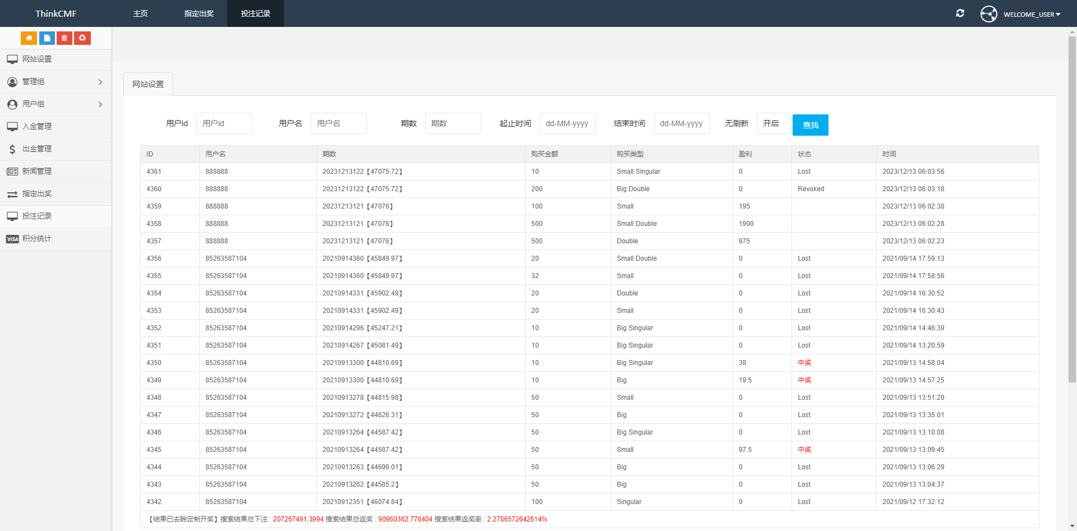Expand the 管理组 sidebar group

click(x=55, y=82)
